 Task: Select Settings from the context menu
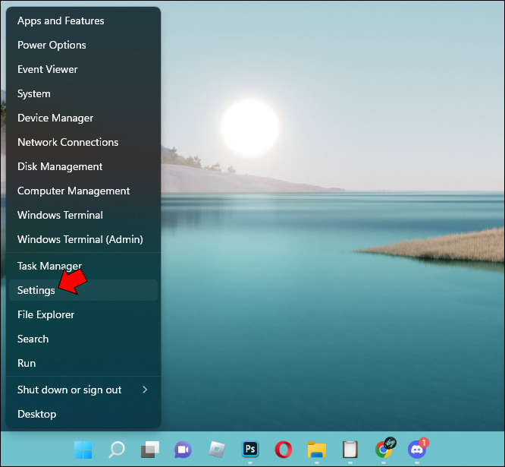(x=36, y=290)
